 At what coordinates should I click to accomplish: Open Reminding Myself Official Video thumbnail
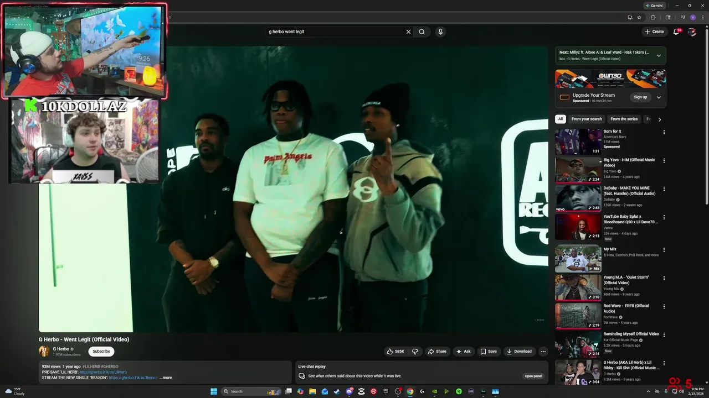coord(578,344)
